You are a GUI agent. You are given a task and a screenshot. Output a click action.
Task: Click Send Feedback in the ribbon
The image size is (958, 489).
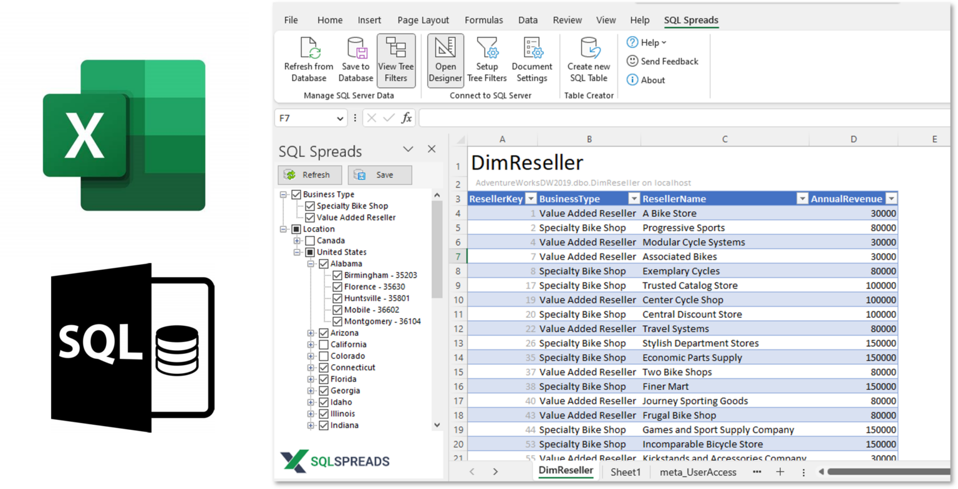662,61
